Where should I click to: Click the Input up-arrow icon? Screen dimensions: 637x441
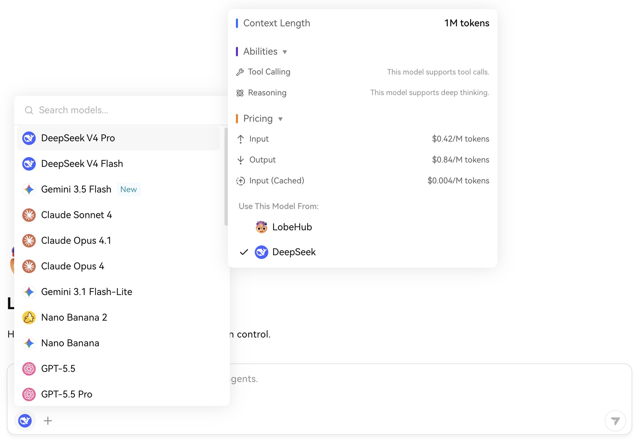click(x=241, y=139)
